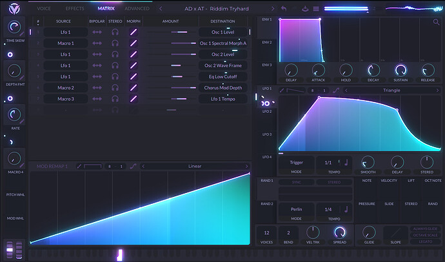Switch to the EFFECTS tab
The image size is (445, 262).
pos(75,8)
